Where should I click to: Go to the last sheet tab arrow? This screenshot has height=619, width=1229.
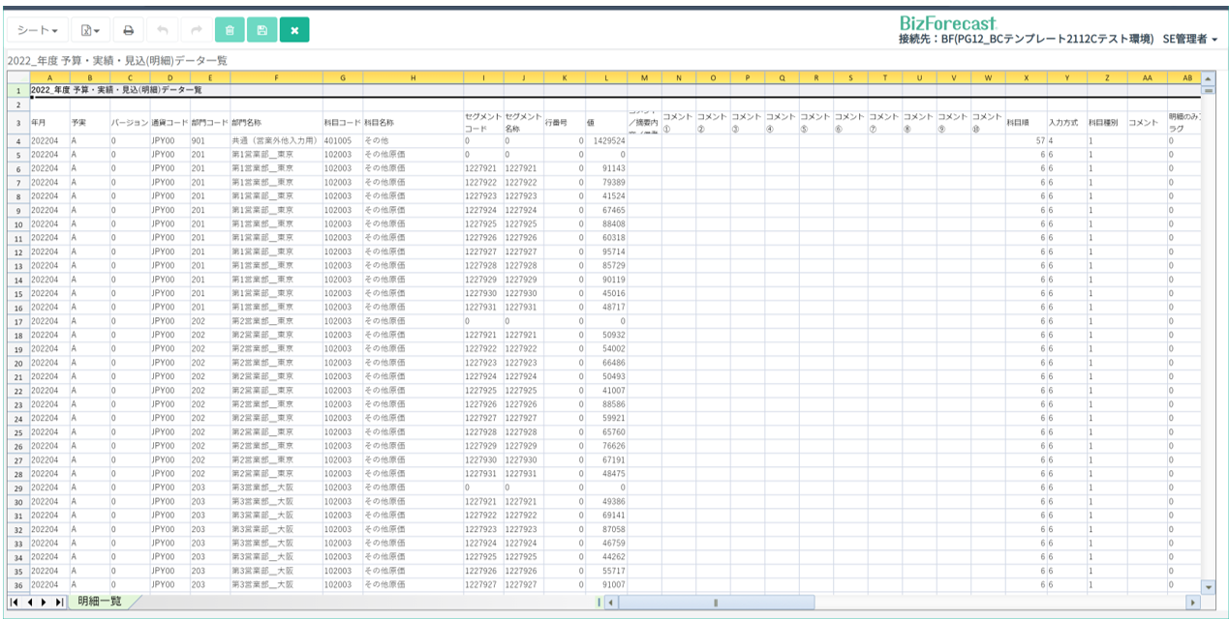tap(59, 602)
